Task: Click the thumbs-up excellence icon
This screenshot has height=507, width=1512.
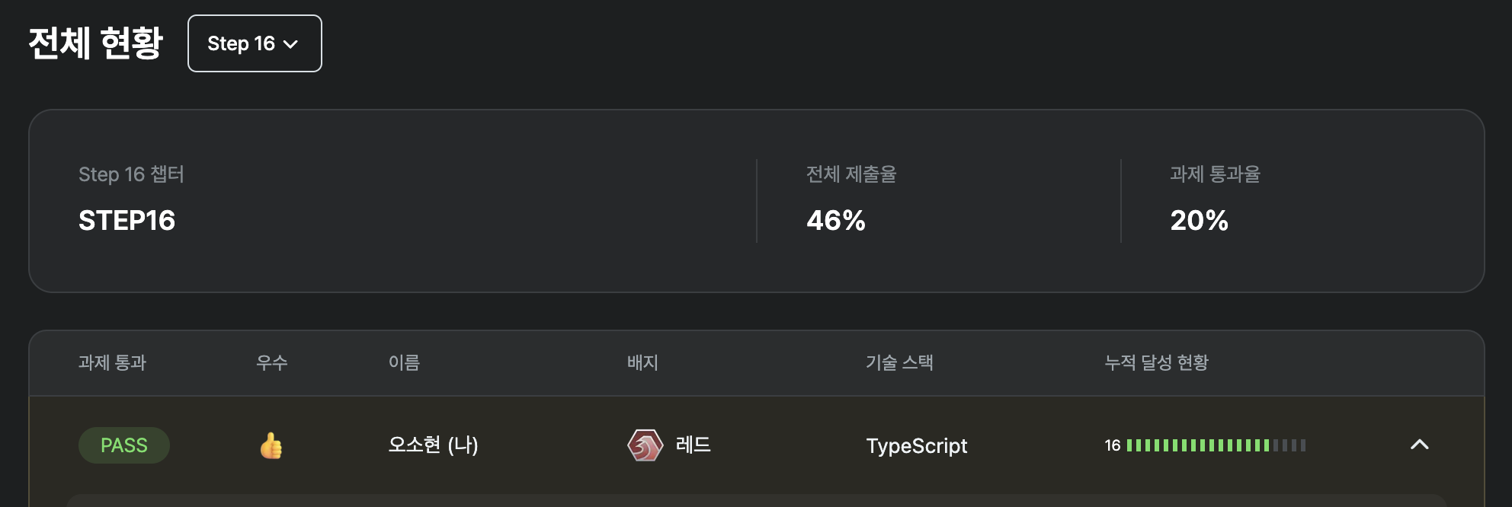Action: tap(271, 445)
